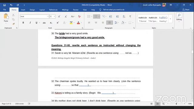Click the 2036 words count
The height and width of the screenshot is (109, 194).
click(19, 104)
